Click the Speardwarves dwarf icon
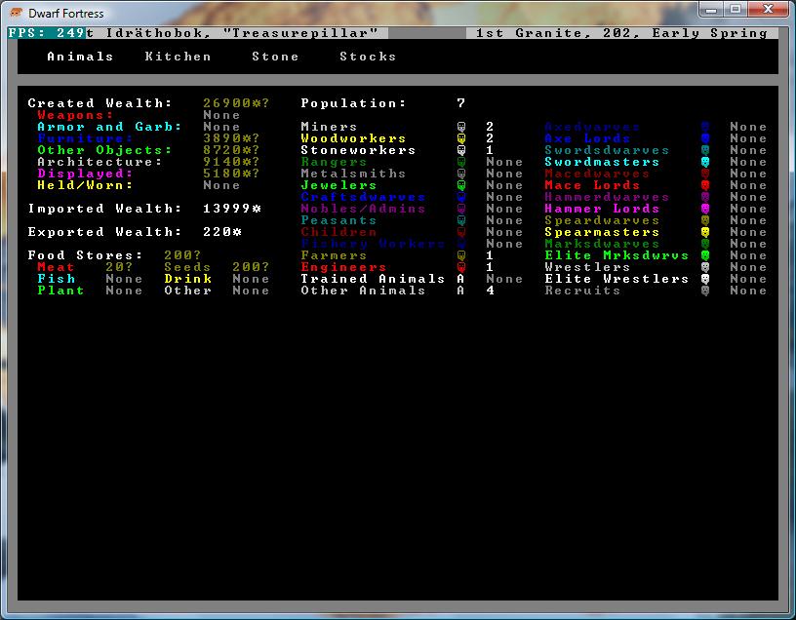Screen dimensions: 796x620 coord(705,220)
